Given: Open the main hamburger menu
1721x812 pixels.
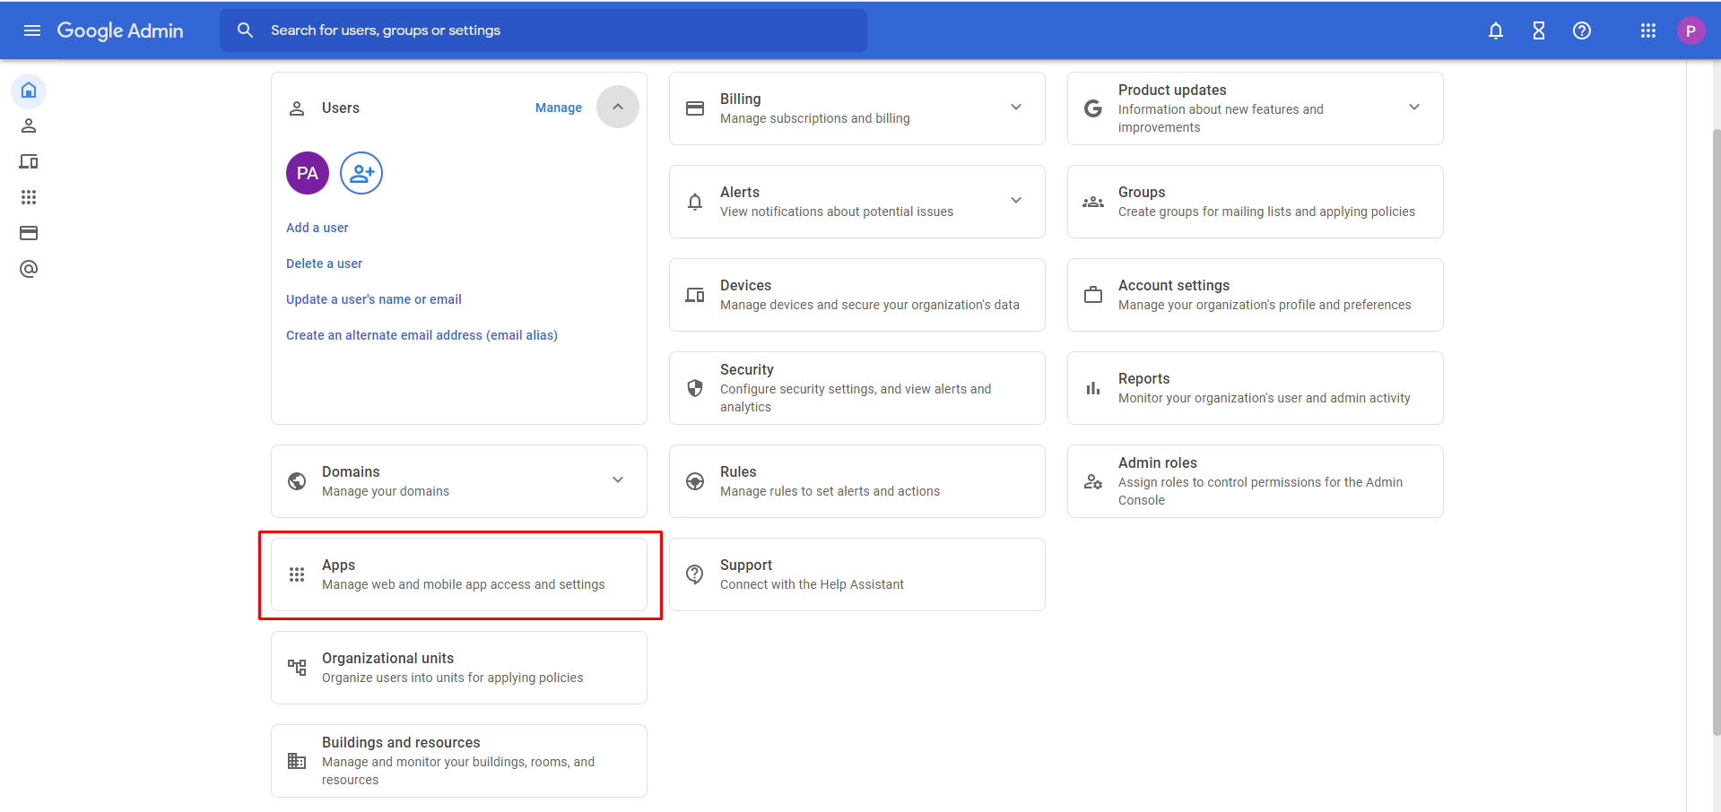Looking at the screenshot, I should [x=32, y=30].
